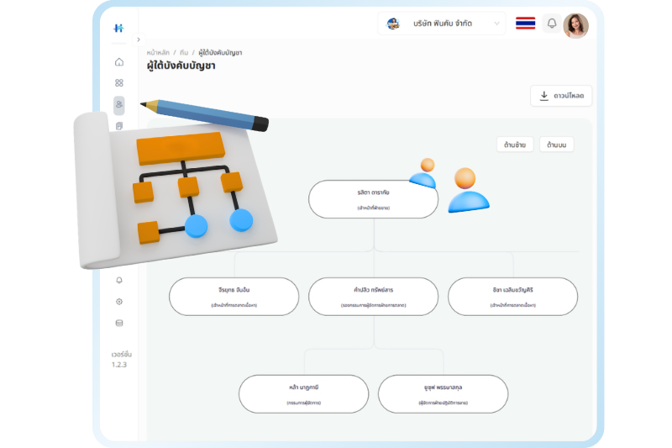672x448 pixels.
Task: Switch chart layout to ด้านซ้าย
Action: [515, 145]
